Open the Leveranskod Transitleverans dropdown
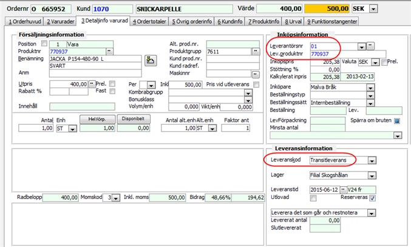Viewport: 411px width, 247px height. (x=372, y=160)
